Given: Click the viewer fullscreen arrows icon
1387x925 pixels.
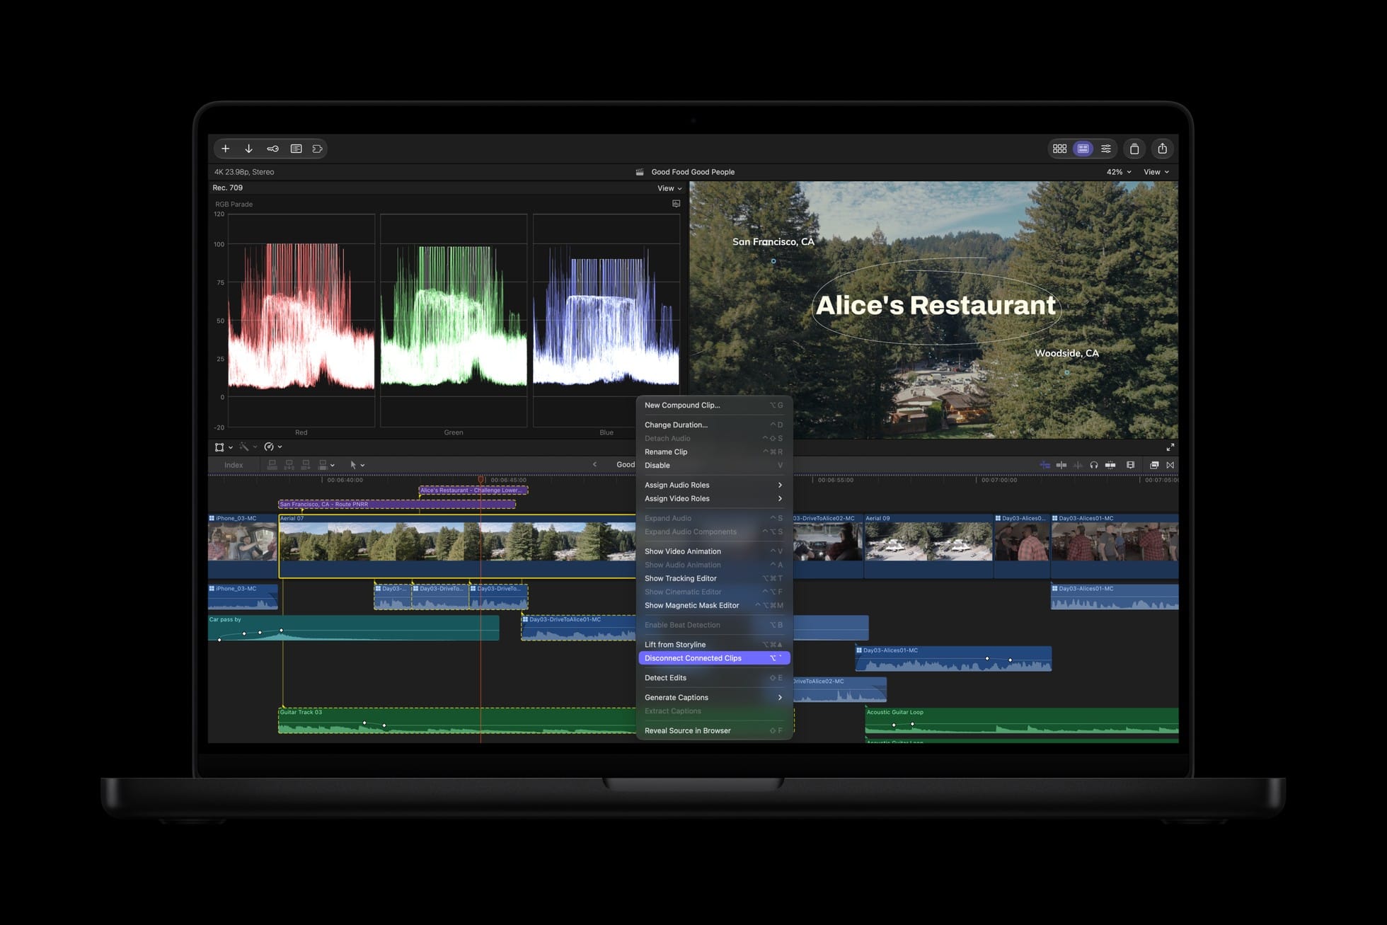Looking at the screenshot, I should tap(1170, 447).
